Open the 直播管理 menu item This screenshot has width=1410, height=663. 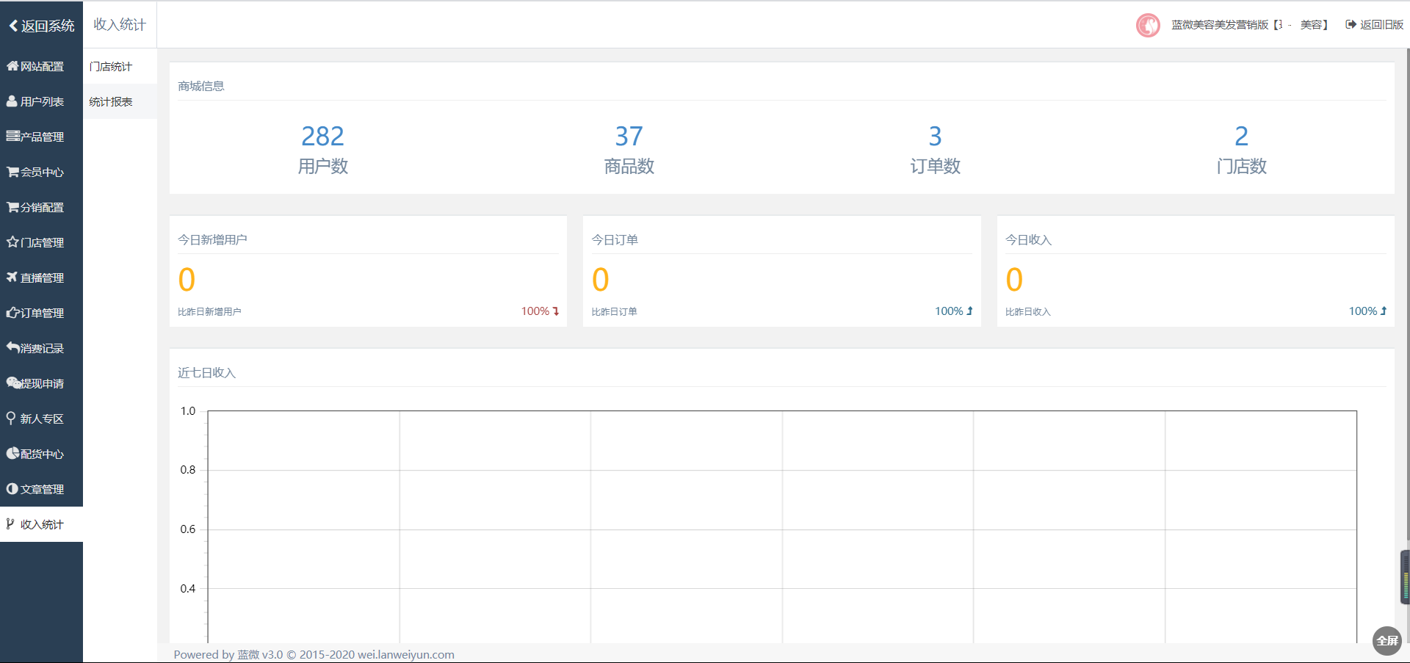(41, 278)
